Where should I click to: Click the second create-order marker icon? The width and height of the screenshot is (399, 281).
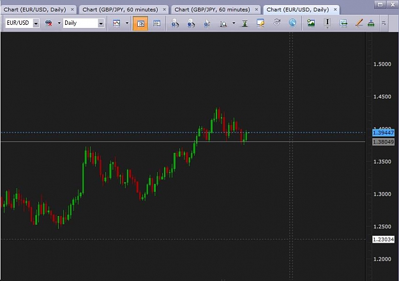pyautogui.click(x=191, y=23)
